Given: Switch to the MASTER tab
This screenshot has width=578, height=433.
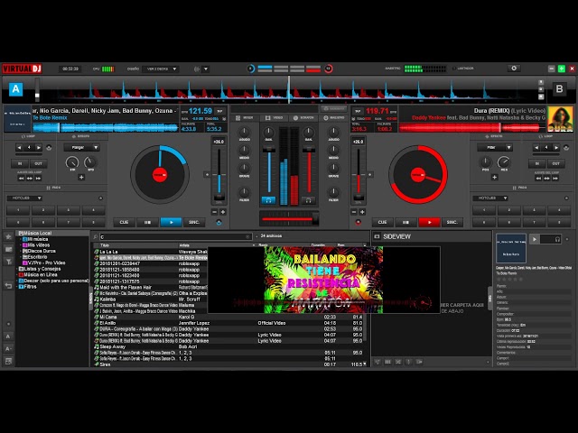Looking at the screenshot, I should [x=333, y=118].
